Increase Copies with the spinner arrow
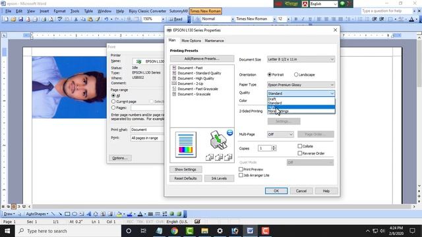This screenshot has height=237, width=422. (274, 147)
